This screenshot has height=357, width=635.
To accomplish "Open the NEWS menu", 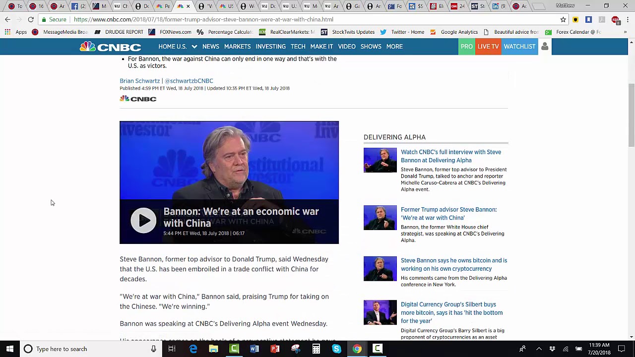I will tap(210, 47).
